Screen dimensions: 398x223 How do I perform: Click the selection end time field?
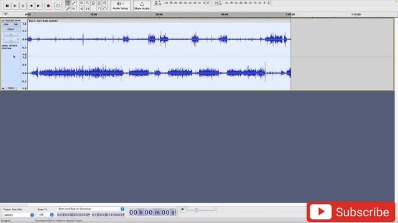pos(108,215)
